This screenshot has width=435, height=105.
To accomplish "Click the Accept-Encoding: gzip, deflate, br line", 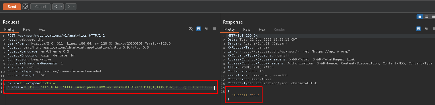I will (x=41, y=55).
